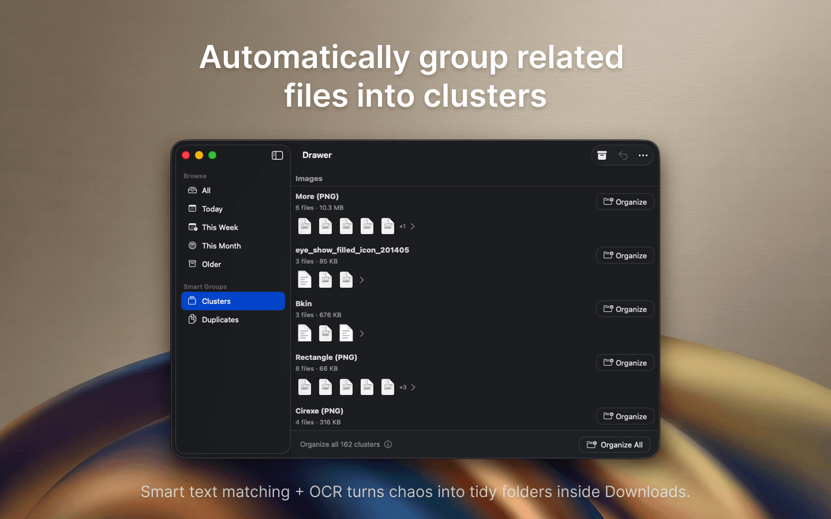Click the undo arrow toolbar icon
Screen dimensions: 831x519
coord(623,155)
